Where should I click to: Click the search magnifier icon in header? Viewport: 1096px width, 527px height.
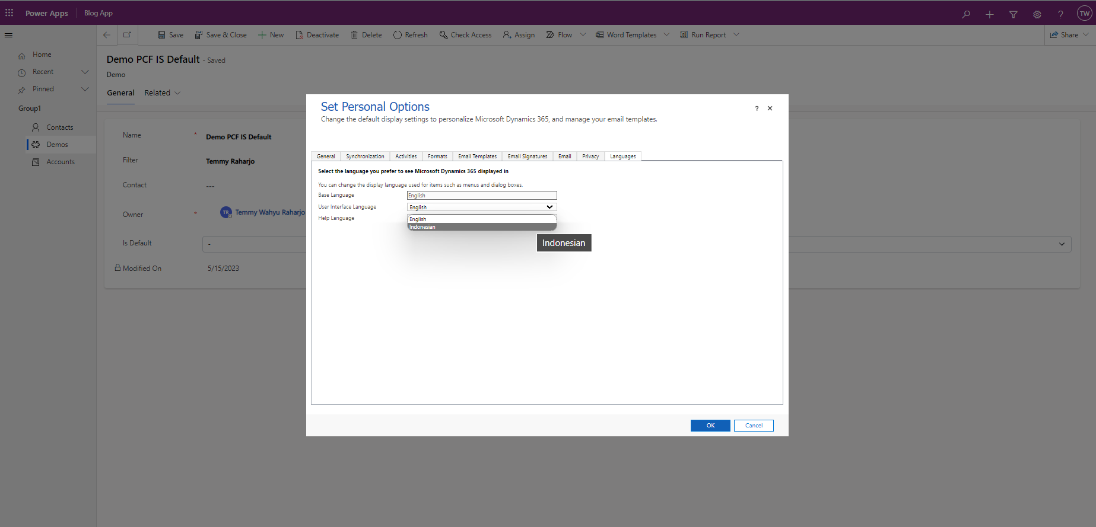(966, 14)
